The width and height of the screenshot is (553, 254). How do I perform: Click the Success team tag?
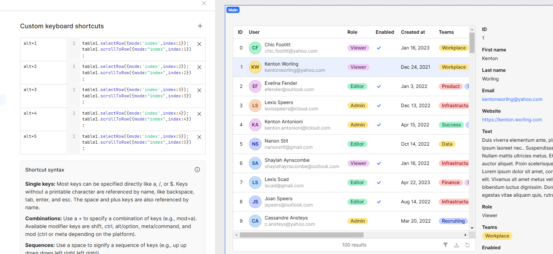451,125
